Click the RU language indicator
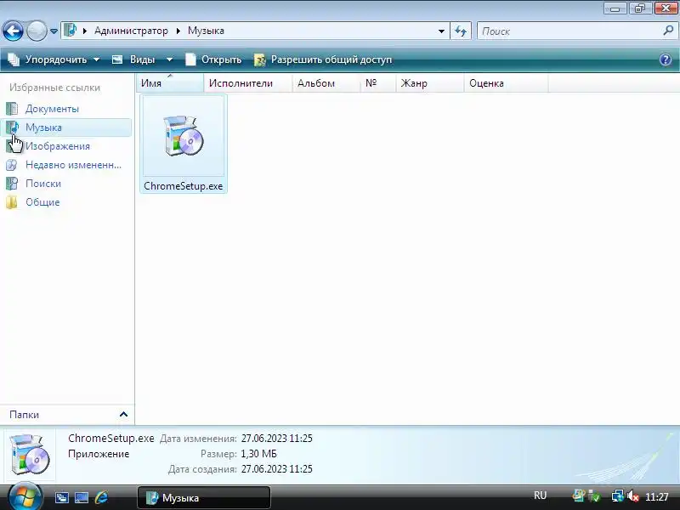The image size is (680, 510). click(x=540, y=496)
